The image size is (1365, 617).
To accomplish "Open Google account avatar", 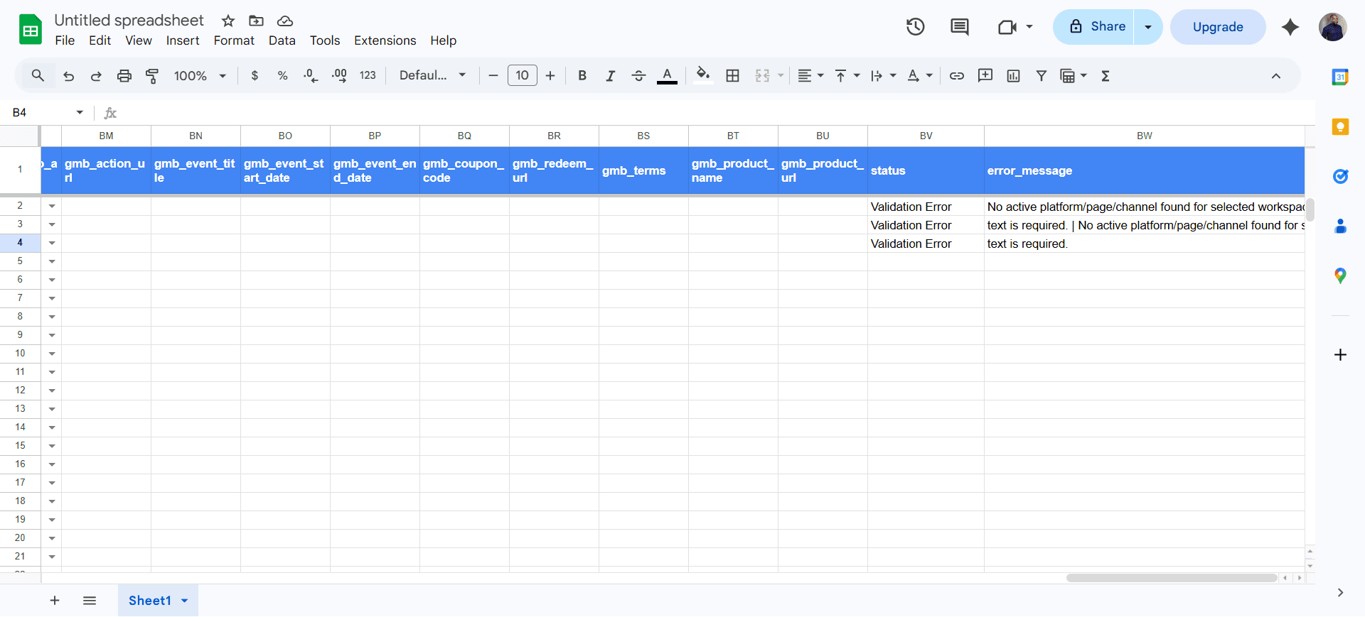I will point(1332,27).
